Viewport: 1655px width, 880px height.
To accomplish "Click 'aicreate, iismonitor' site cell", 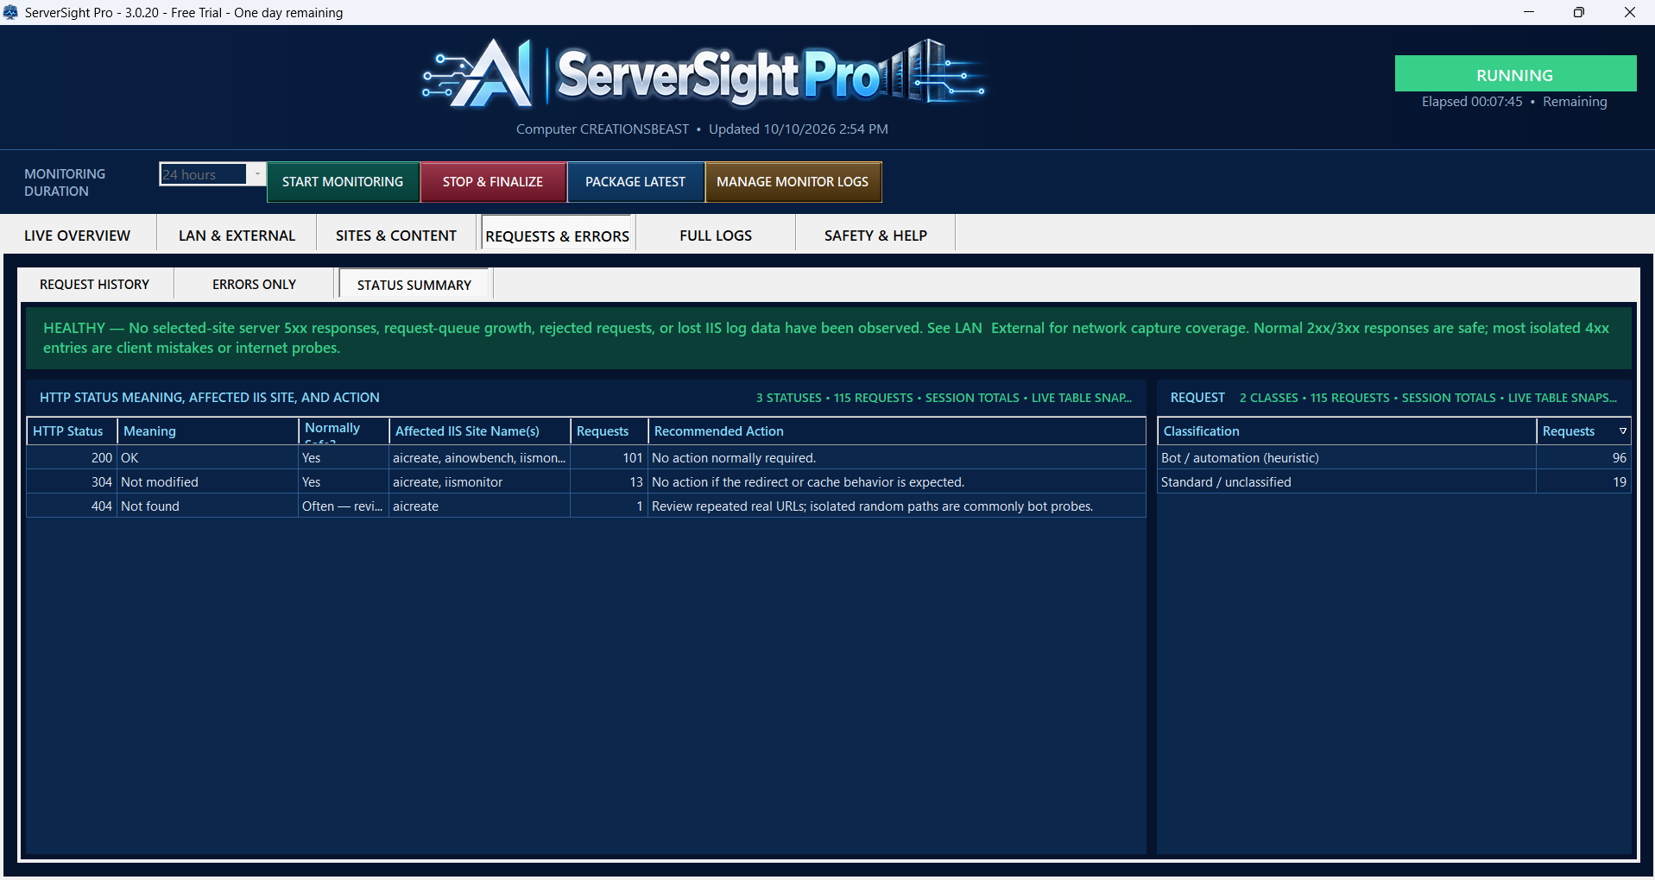I will [x=480, y=482].
